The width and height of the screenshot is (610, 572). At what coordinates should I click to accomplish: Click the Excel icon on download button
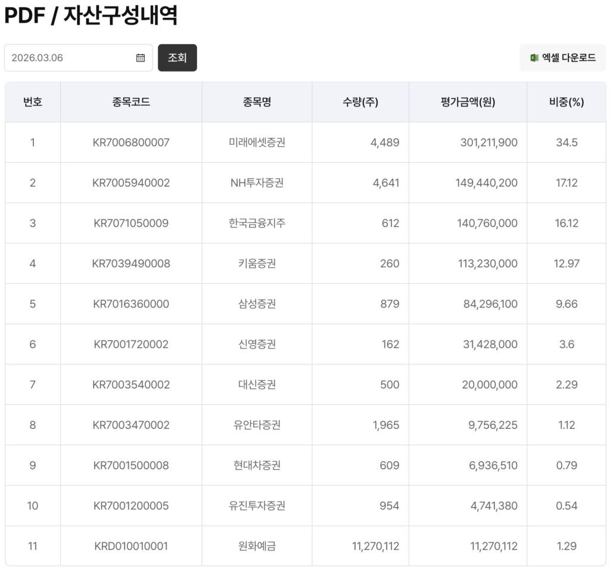pos(534,58)
